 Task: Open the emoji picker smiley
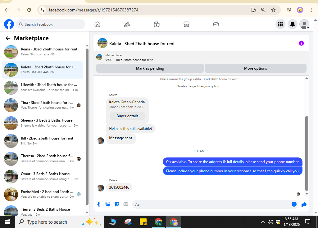click(294, 204)
